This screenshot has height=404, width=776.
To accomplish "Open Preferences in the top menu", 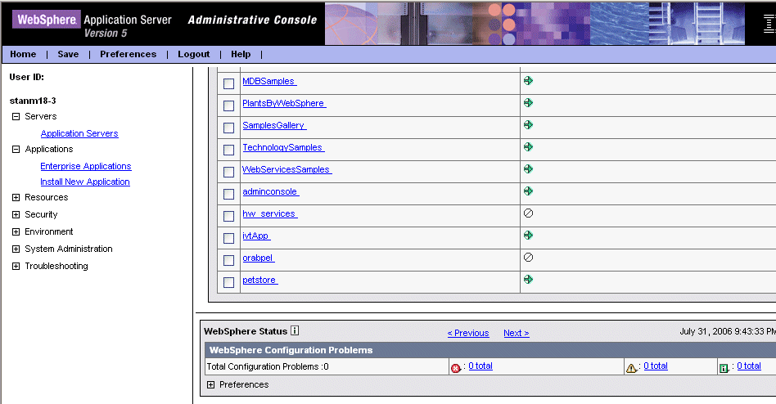I will coord(129,54).
